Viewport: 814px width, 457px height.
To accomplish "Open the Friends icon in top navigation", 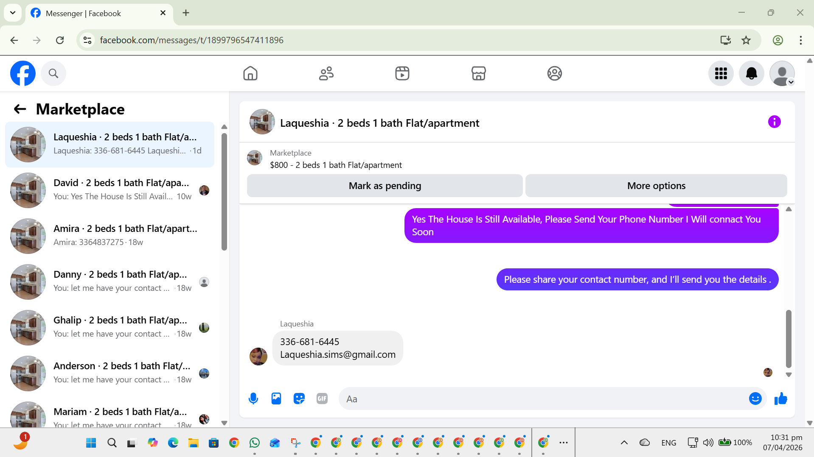I will (326, 73).
